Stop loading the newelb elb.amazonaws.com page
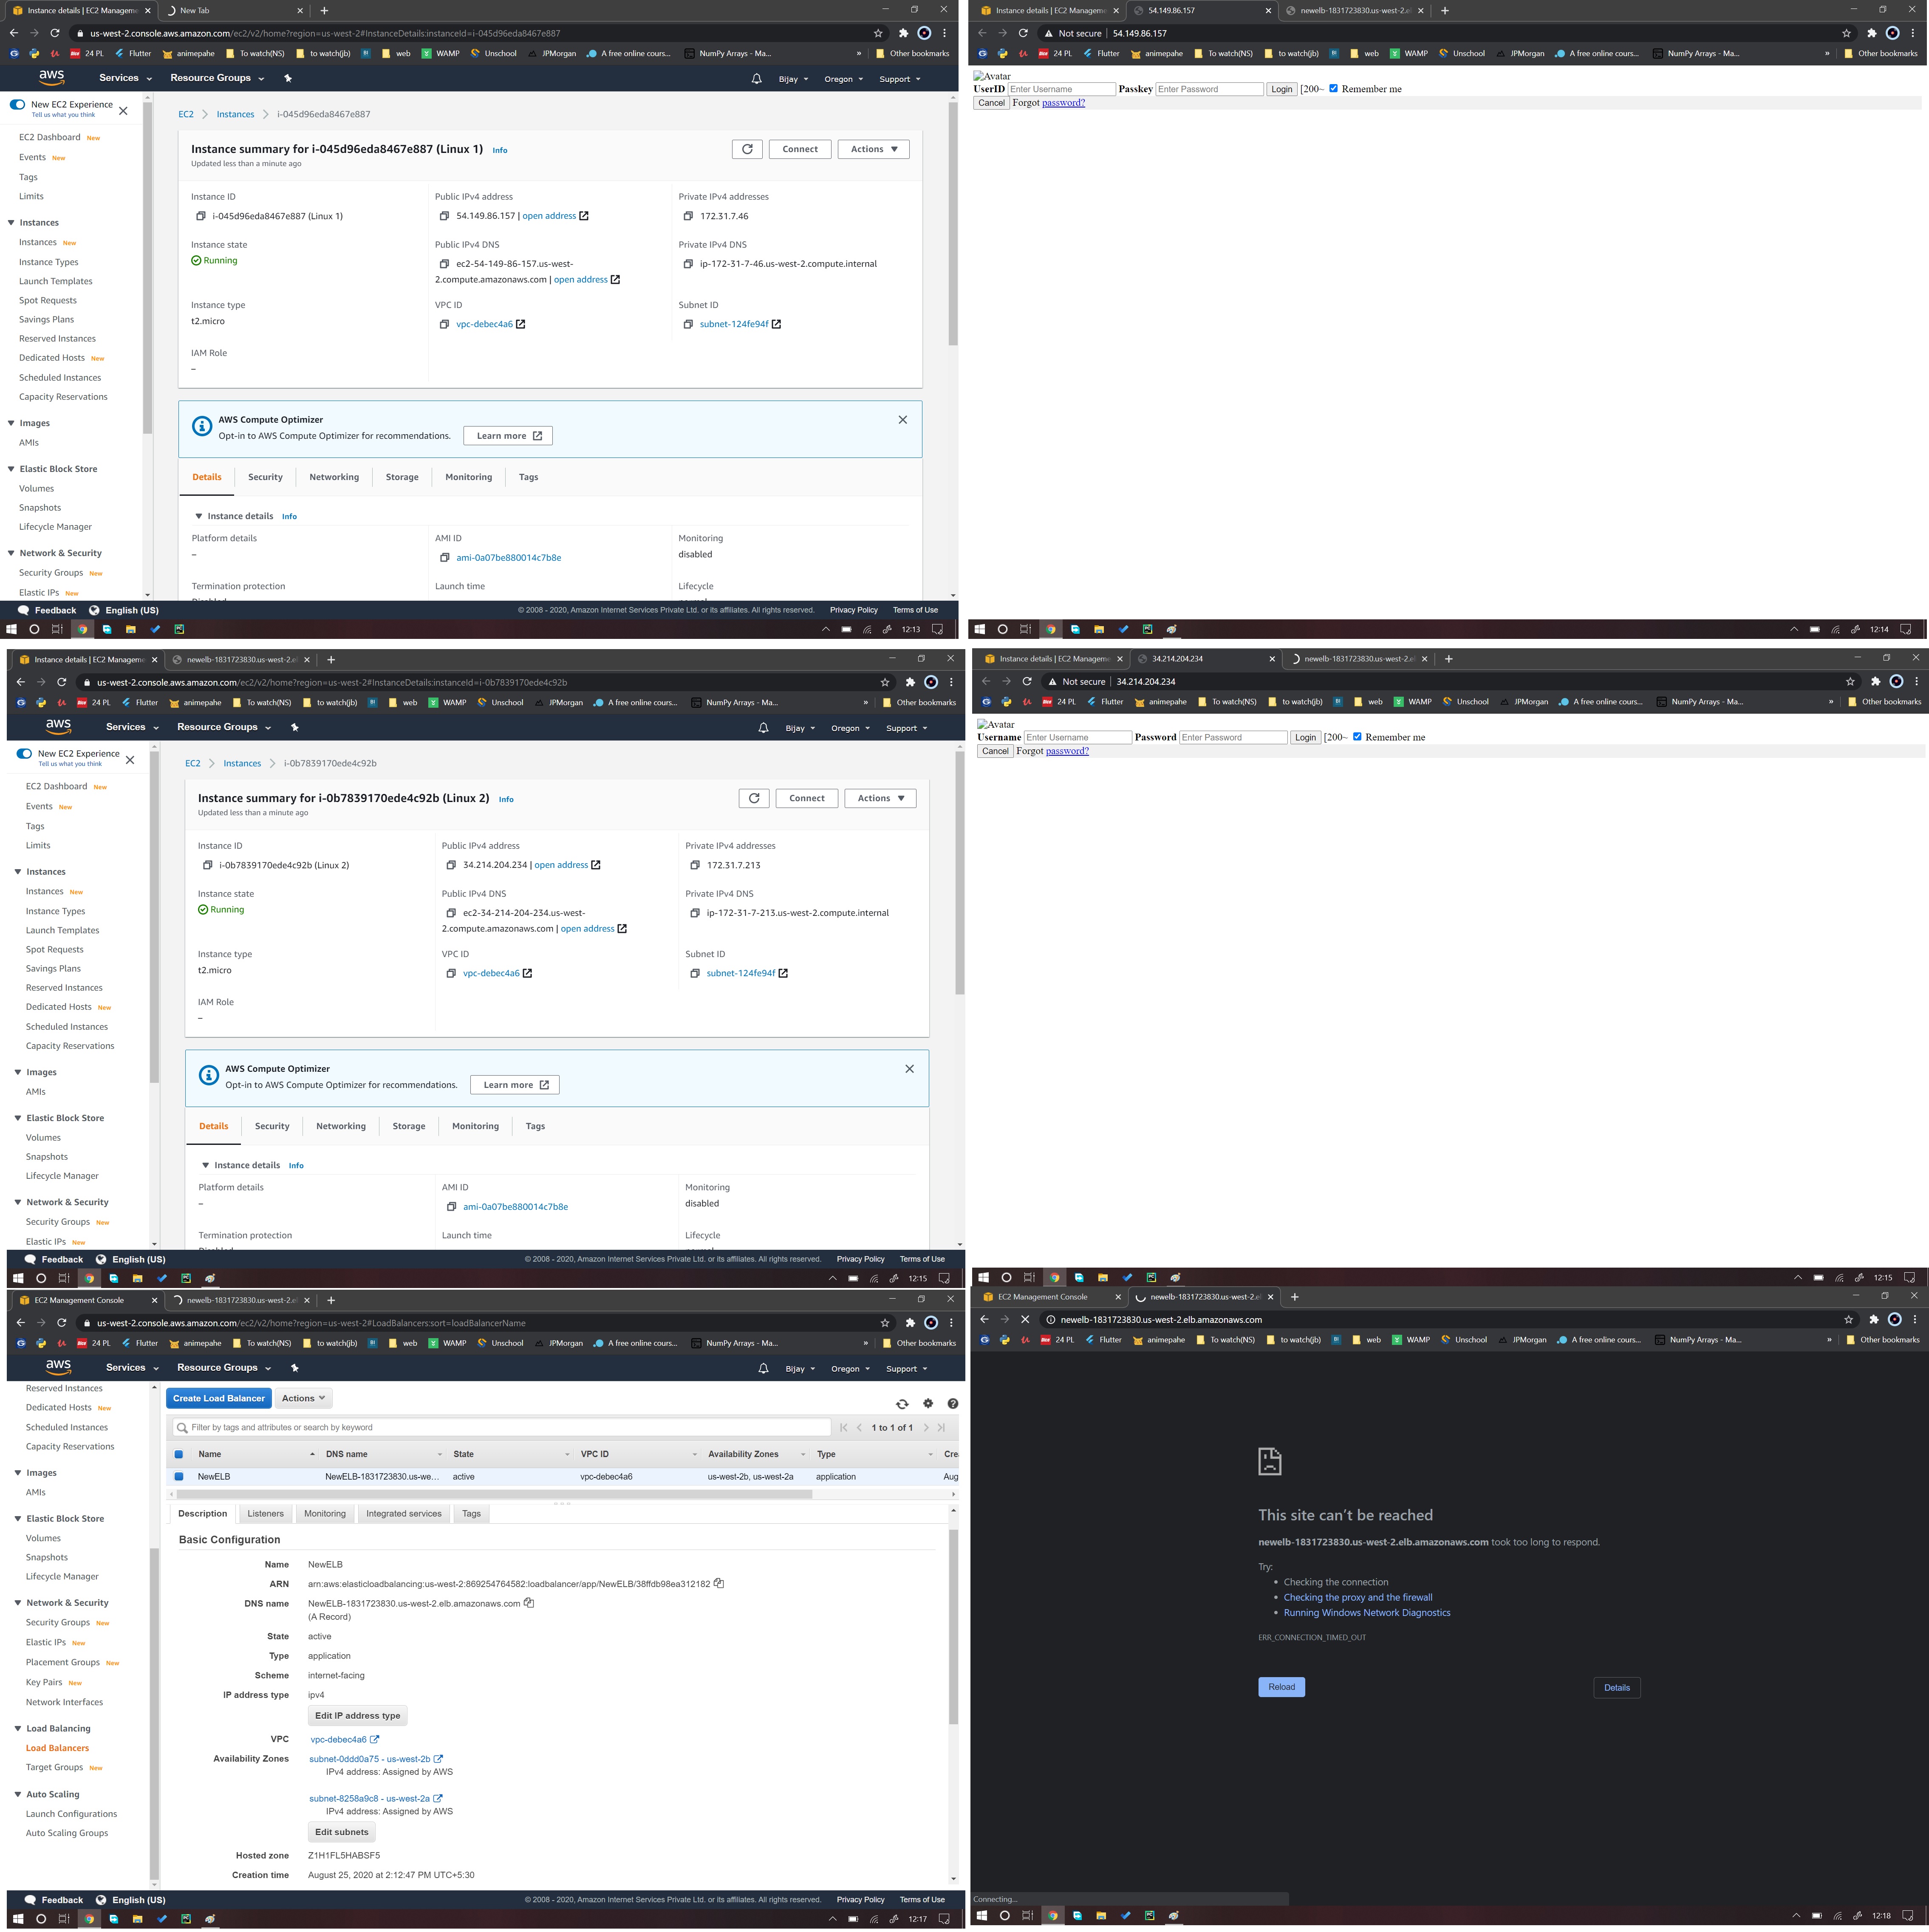This screenshot has height=1932, width=1929. tap(1024, 1319)
